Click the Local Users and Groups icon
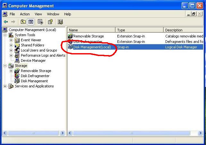Screen dimensions: 206x145 [17, 50]
